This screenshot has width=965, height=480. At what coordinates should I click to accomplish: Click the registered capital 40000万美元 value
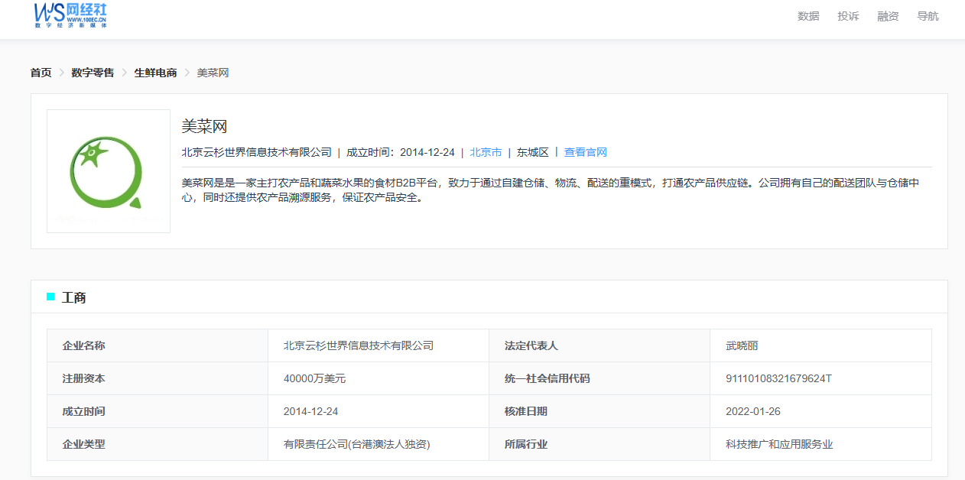314,378
